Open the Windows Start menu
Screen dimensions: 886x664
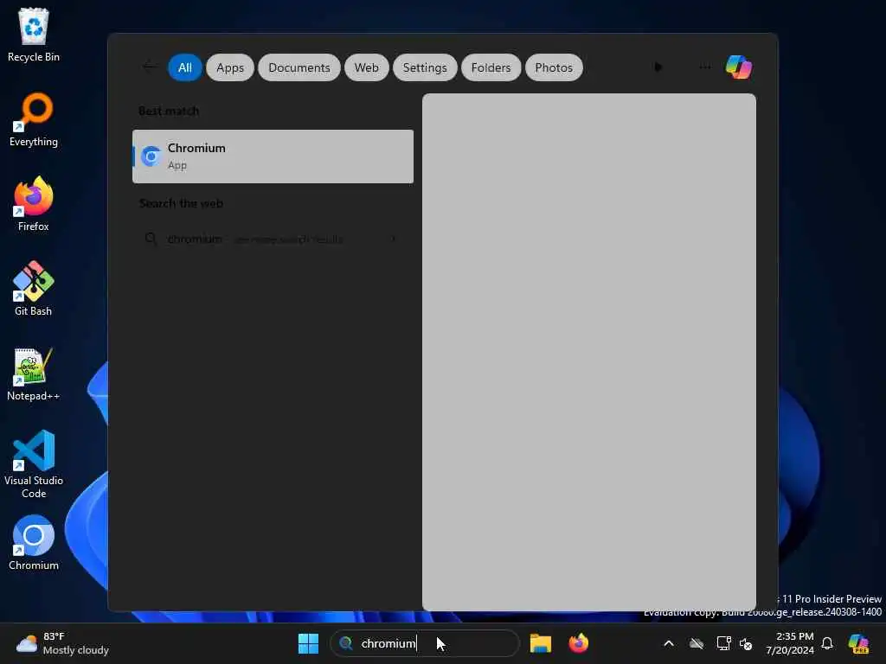tap(309, 643)
